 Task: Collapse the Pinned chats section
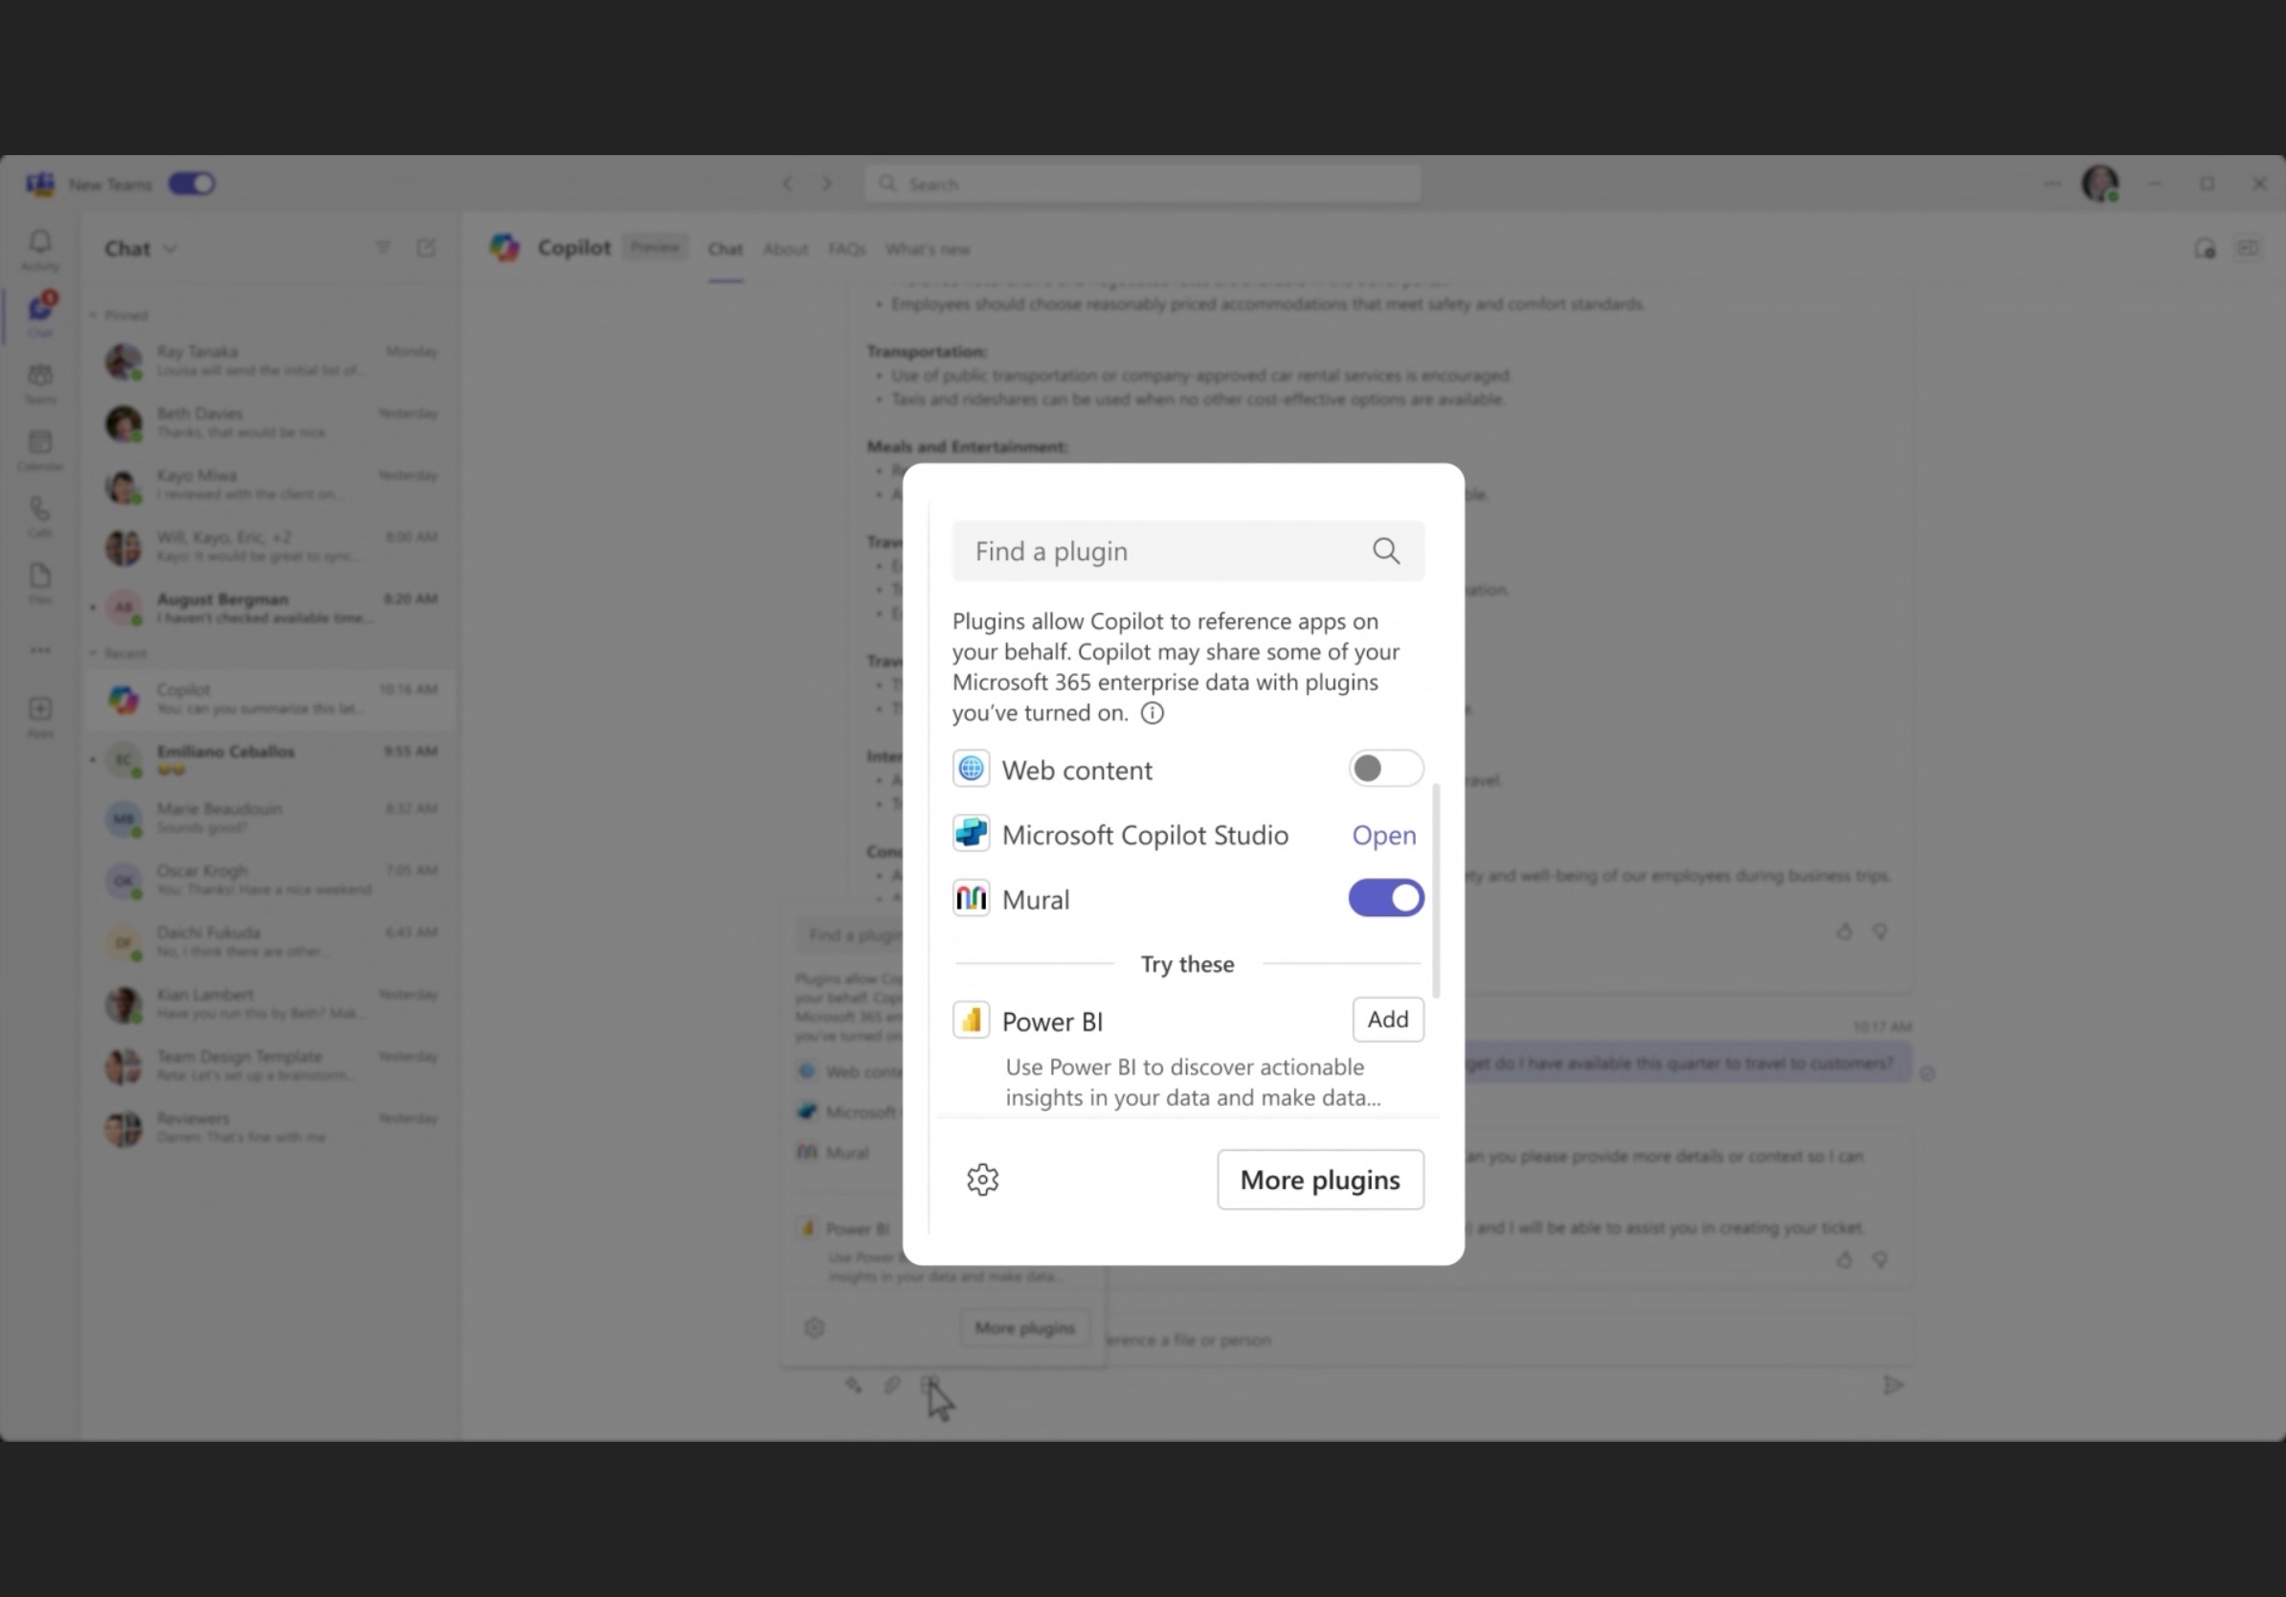(94, 316)
